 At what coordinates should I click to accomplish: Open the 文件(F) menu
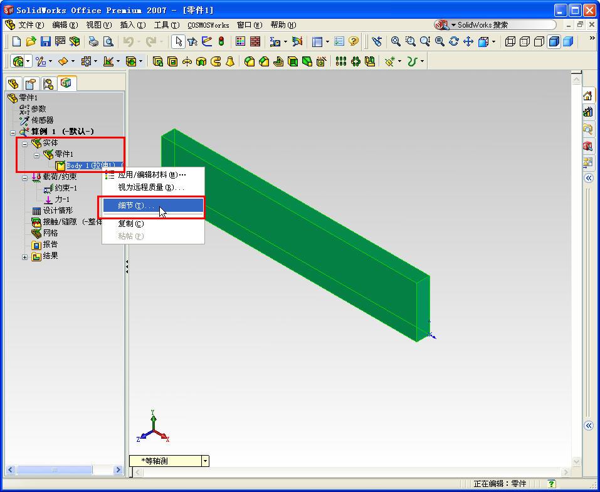31,25
